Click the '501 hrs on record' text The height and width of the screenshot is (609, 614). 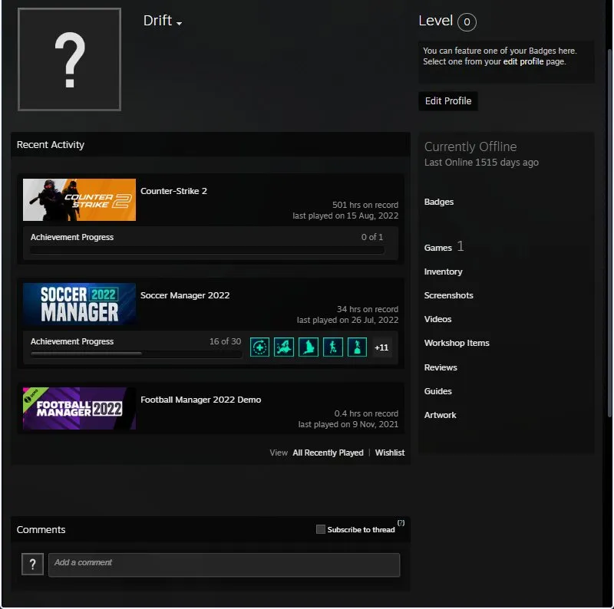[365, 205]
